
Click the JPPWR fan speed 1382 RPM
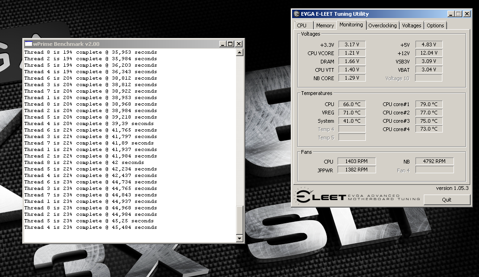[x=357, y=170]
